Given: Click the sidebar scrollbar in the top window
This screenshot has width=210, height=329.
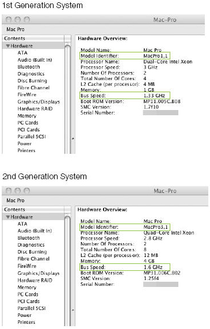Looking at the screenshot, I should [x=67, y=99].
